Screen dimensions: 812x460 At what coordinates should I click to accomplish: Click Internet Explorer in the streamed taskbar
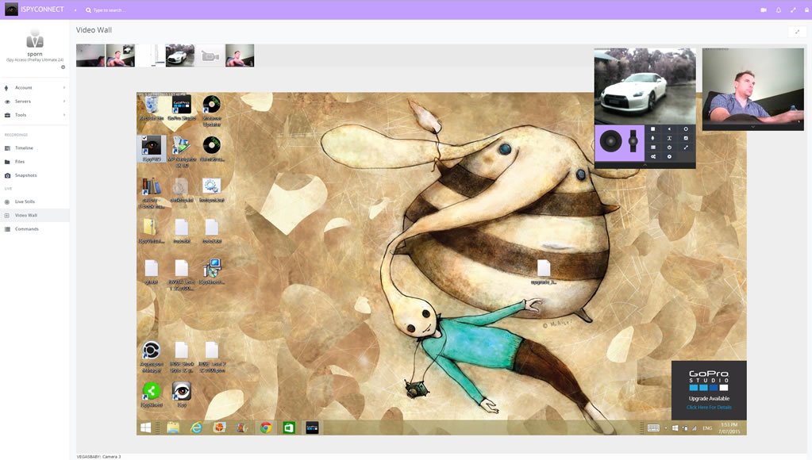coord(196,427)
